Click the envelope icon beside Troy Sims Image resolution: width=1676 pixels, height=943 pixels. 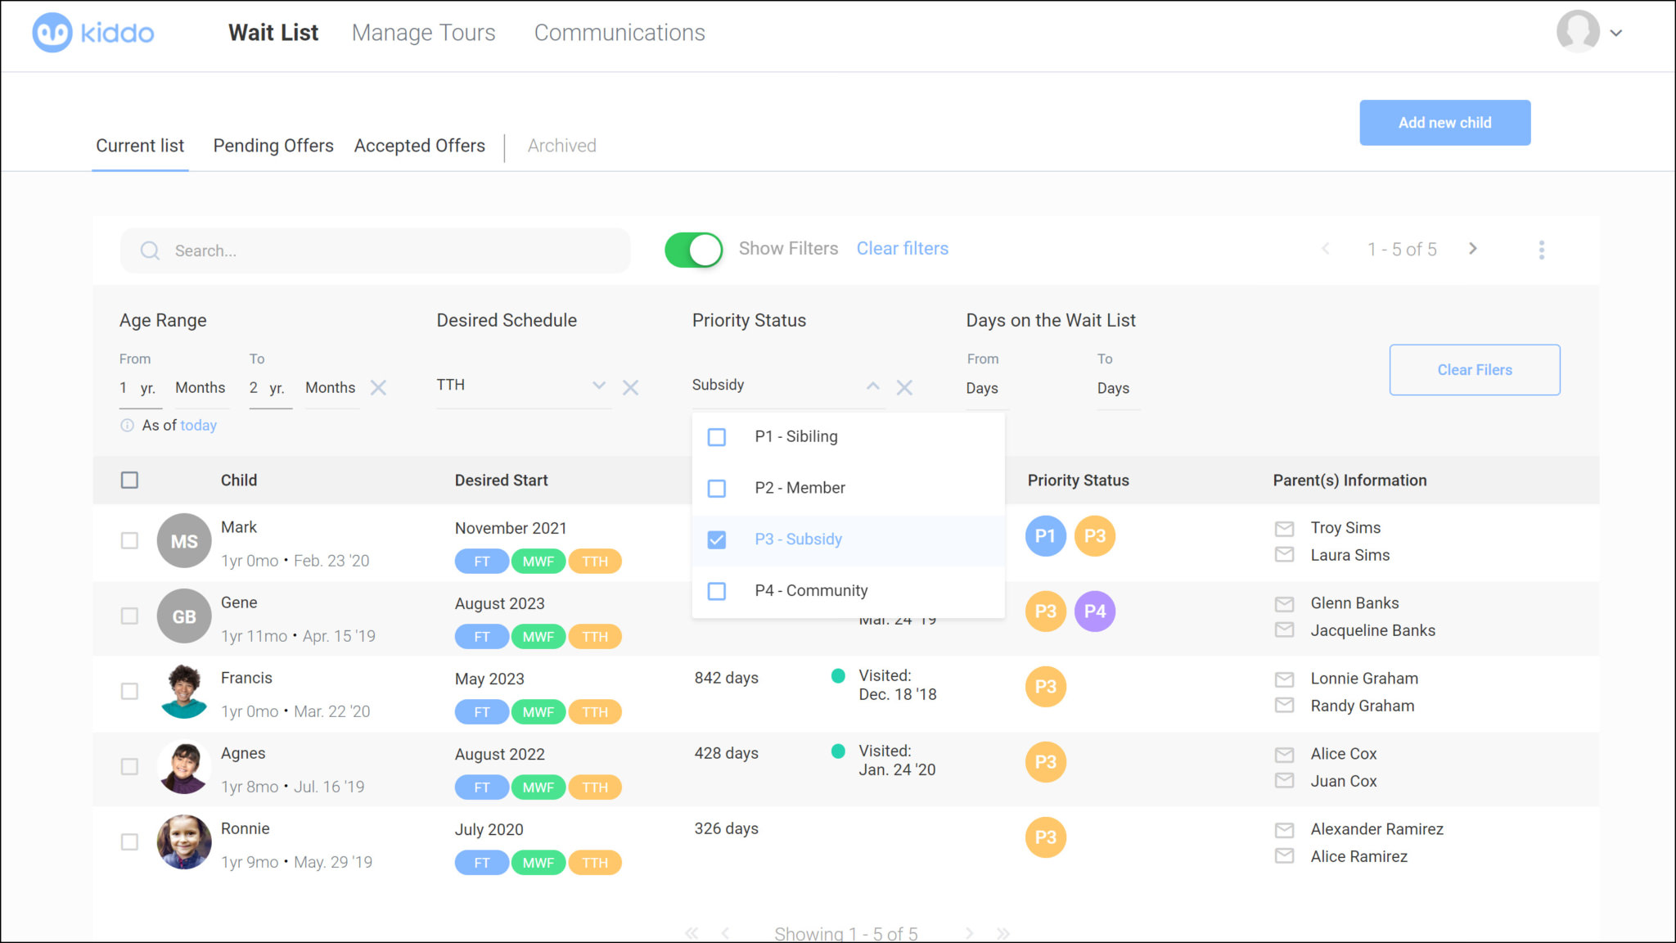point(1283,529)
